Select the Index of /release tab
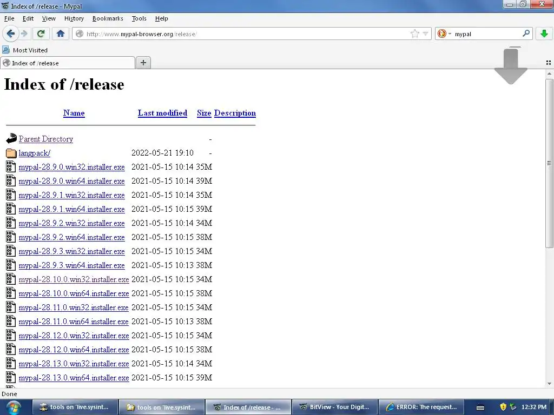The width and height of the screenshot is (554, 415). pyautogui.click(x=68, y=63)
